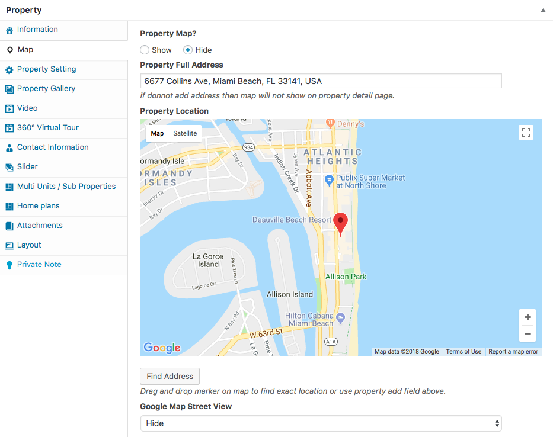553x437 pixels.
Task: Switch to the 360° Virtual Tour tab
Action: coord(64,128)
